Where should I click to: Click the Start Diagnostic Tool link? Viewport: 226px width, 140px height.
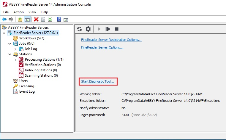[98, 81]
